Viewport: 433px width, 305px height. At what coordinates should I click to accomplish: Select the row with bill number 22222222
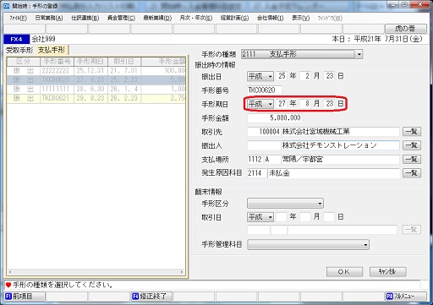pyautogui.click(x=96, y=71)
